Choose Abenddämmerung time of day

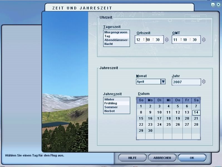click(x=116, y=40)
